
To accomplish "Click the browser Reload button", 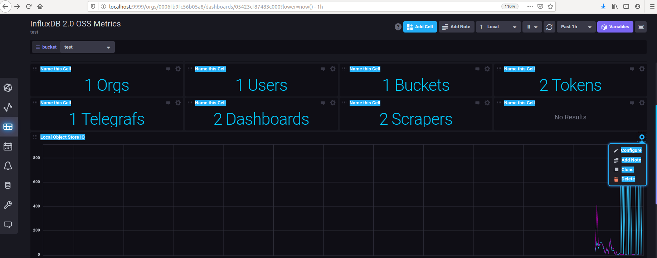I will click(29, 6).
